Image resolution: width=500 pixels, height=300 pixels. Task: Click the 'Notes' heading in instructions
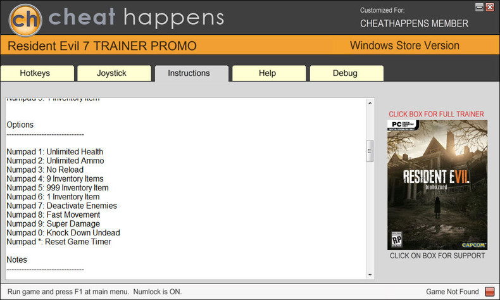pos(16,260)
